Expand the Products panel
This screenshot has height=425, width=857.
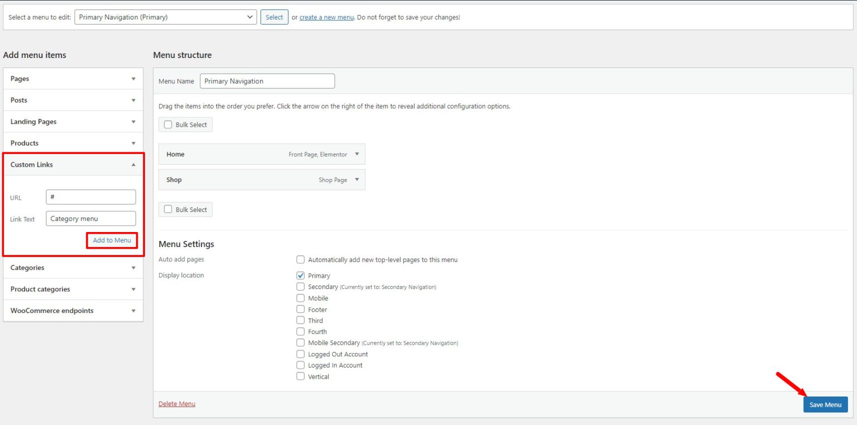pos(73,143)
